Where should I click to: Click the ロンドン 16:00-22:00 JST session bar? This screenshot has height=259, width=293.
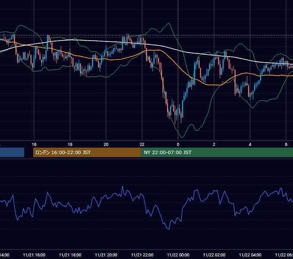87,152
